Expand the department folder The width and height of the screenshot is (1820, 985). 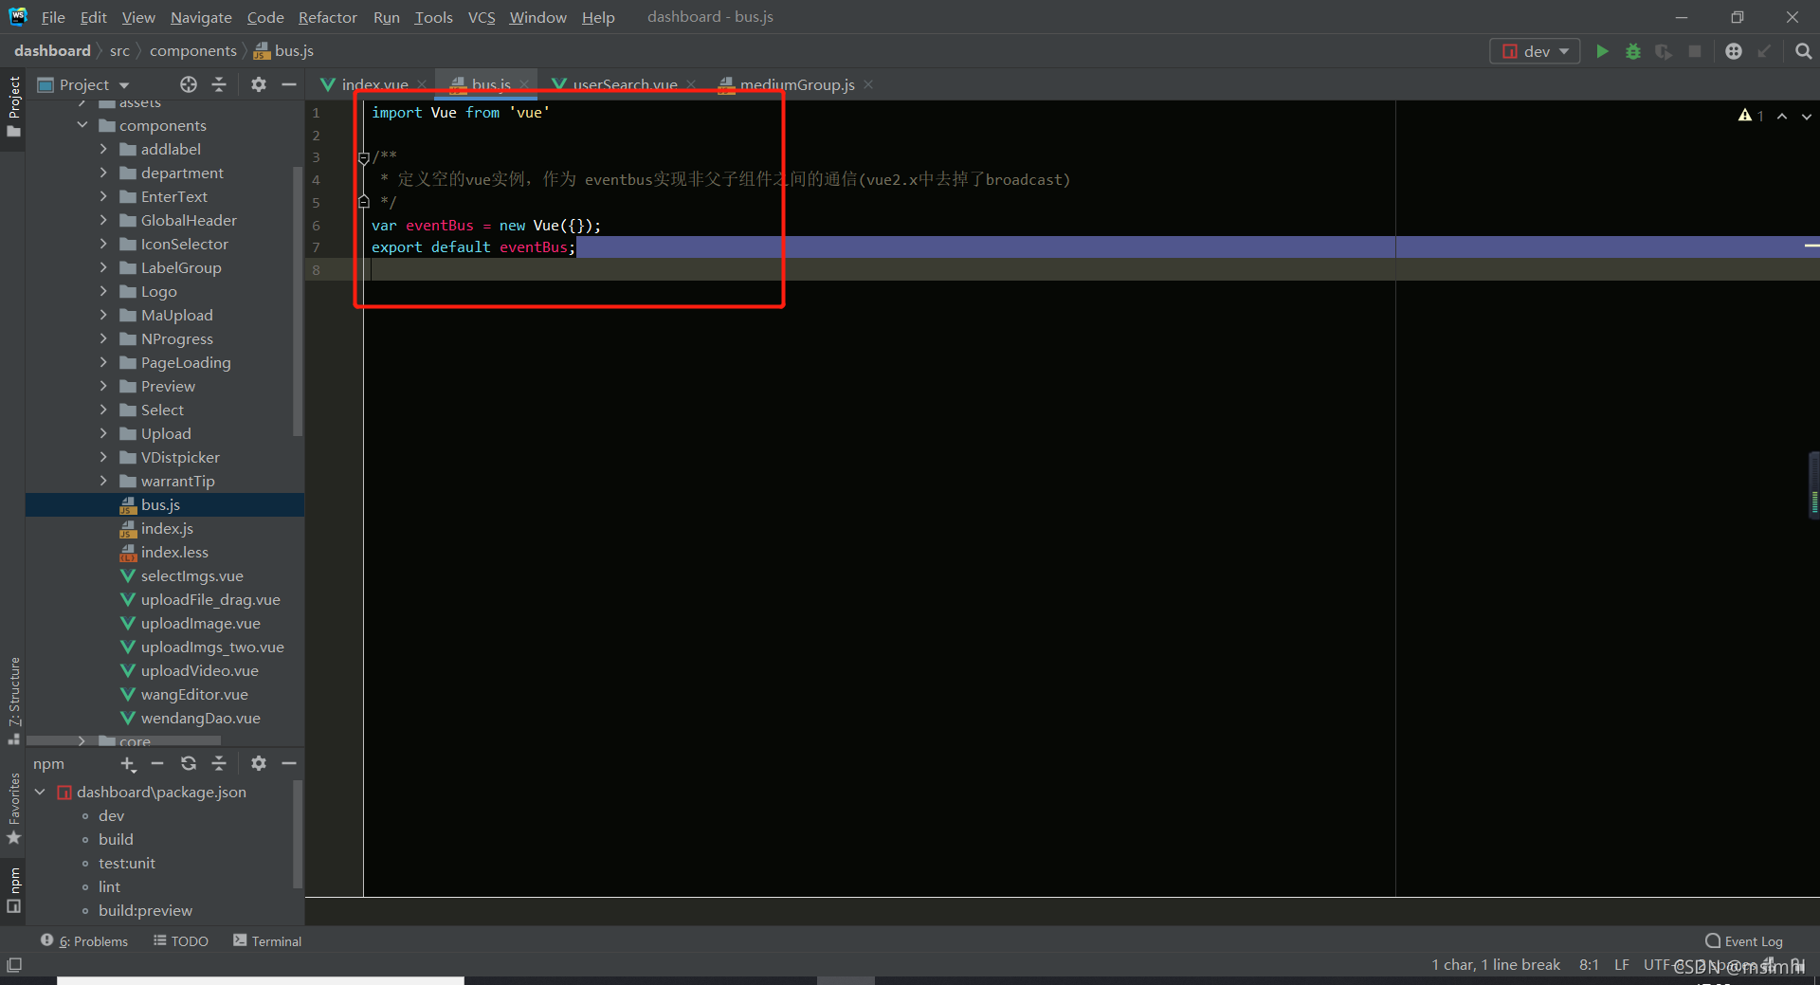coord(103,173)
